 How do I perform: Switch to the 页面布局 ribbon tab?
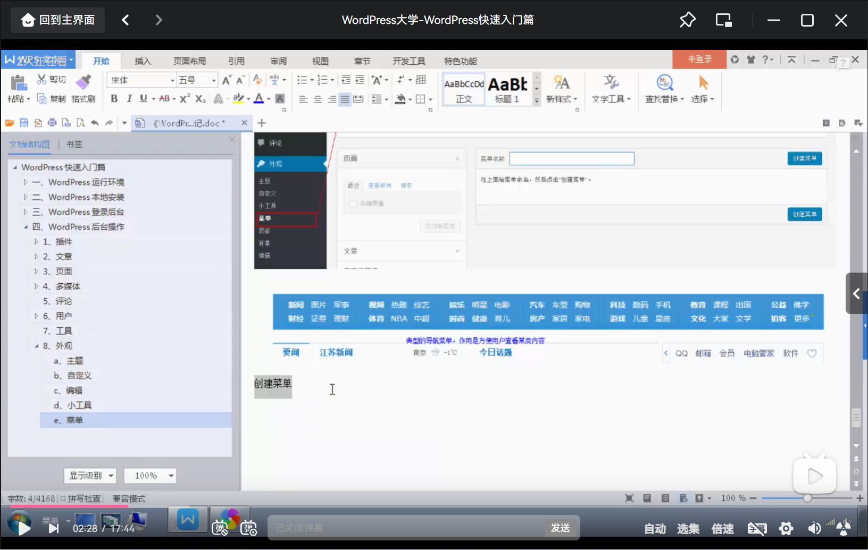click(190, 61)
